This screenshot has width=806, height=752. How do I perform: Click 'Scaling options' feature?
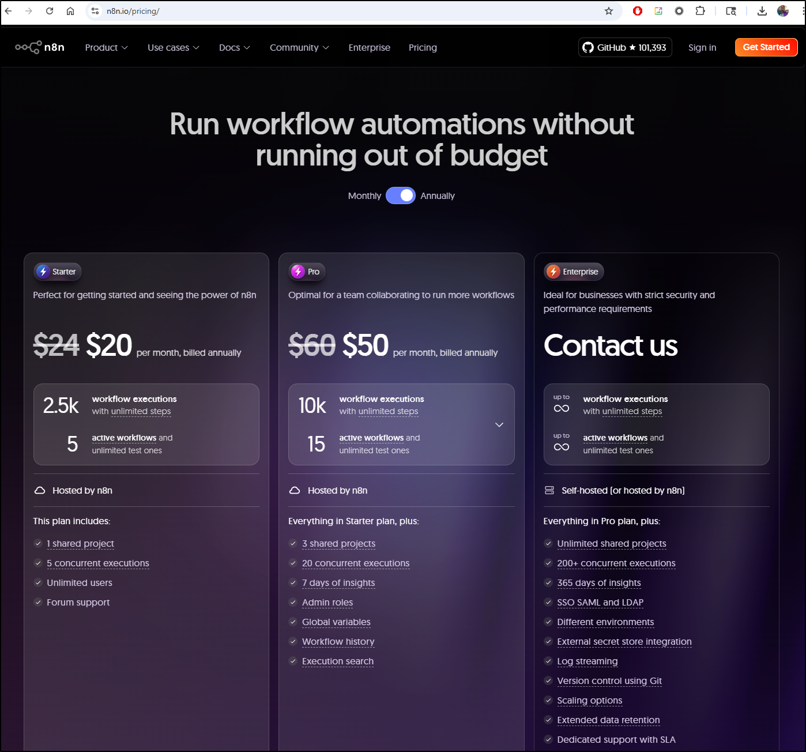(x=590, y=701)
